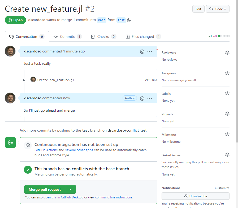The image size is (238, 208).
Task: Open the Checks tab
Action: (103, 36)
